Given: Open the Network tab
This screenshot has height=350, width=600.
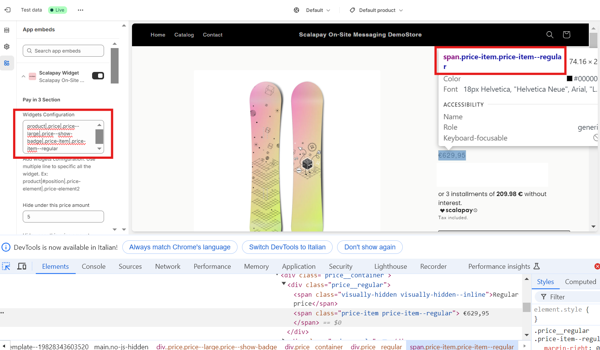Looking at the screenshot, I should coord(168,266).
